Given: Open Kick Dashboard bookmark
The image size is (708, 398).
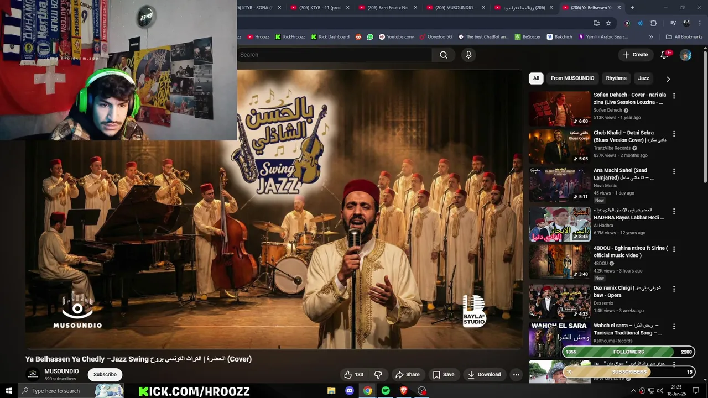Looking at the screenshot, I should pyautogui.click(x=330, y=37).
